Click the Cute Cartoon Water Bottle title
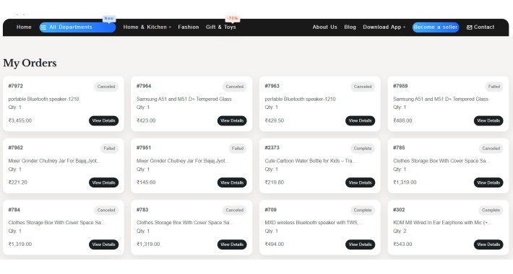This screenshot has width=513, height=274. coord(310,161)
